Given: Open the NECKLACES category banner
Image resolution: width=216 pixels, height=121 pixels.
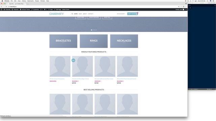Looking at the screenshot, I should pos(124,41).
